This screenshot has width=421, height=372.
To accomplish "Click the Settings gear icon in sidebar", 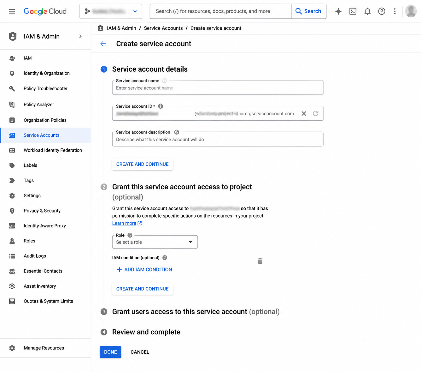I will coord(12,196).
